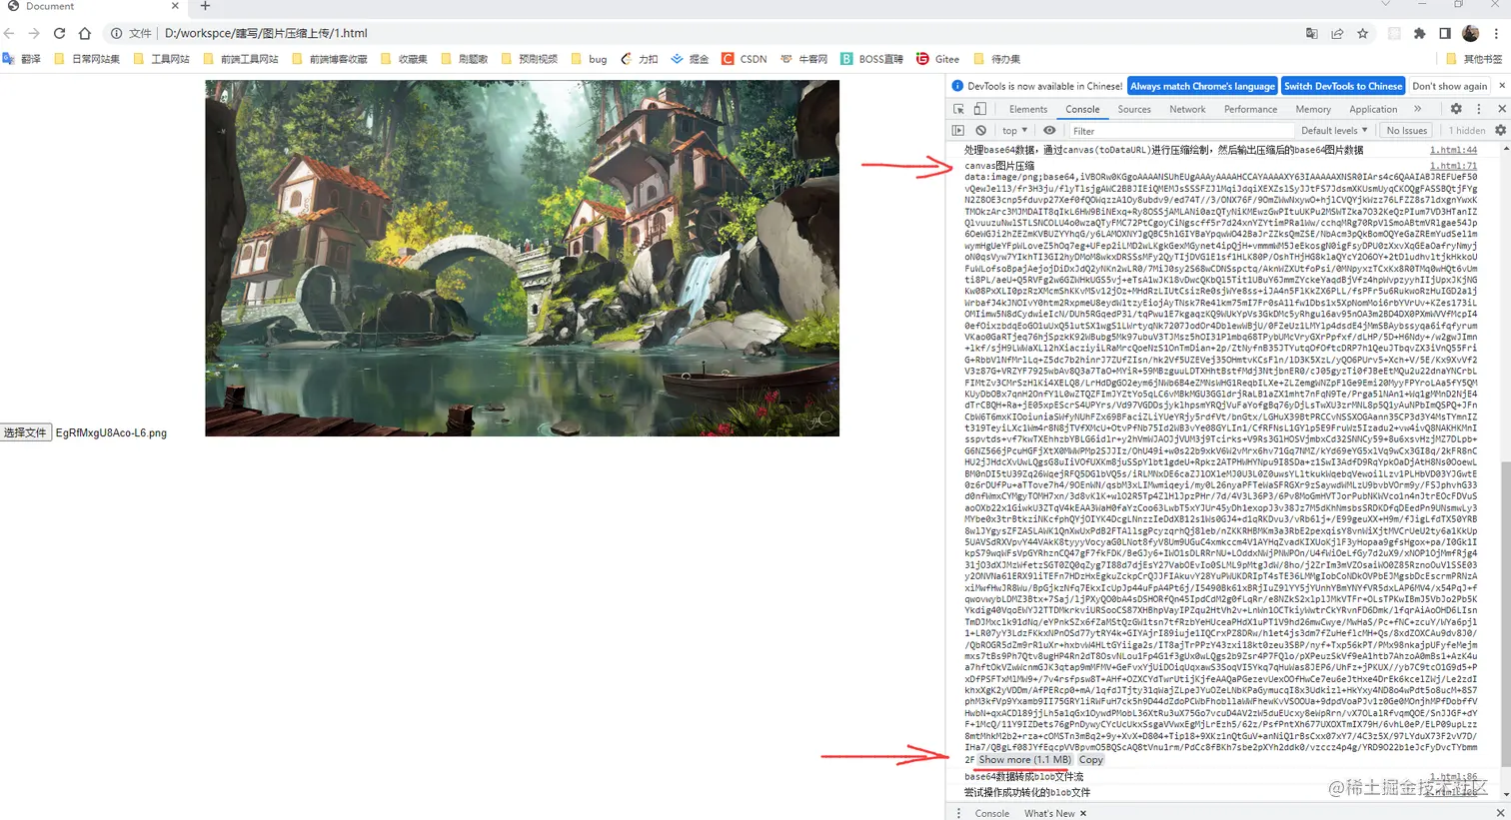The width and height of the screenshot is (1511, 820).
Task: Dismiss the DevTools language notice
Action: pyautogui.click(x=1501, y=86)
